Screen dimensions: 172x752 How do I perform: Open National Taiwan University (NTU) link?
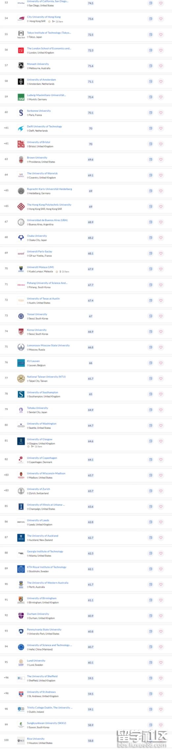46,377
